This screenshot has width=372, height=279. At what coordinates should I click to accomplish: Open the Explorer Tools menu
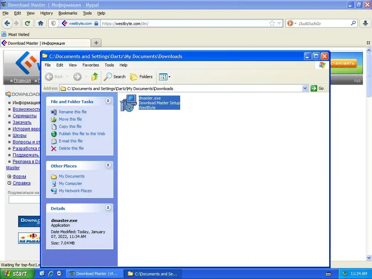109,65
